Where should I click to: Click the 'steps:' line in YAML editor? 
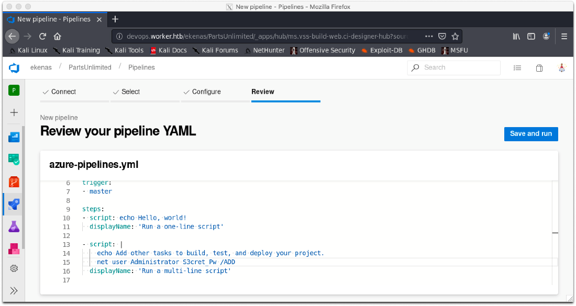point(93,209)
